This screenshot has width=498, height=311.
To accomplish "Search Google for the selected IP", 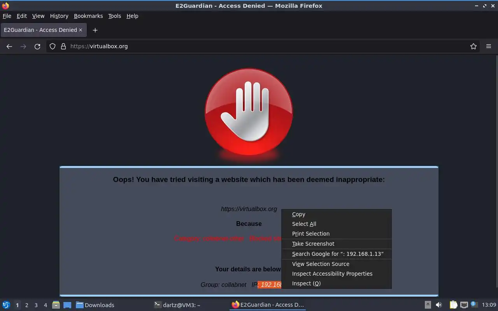I will click(337, 254).
